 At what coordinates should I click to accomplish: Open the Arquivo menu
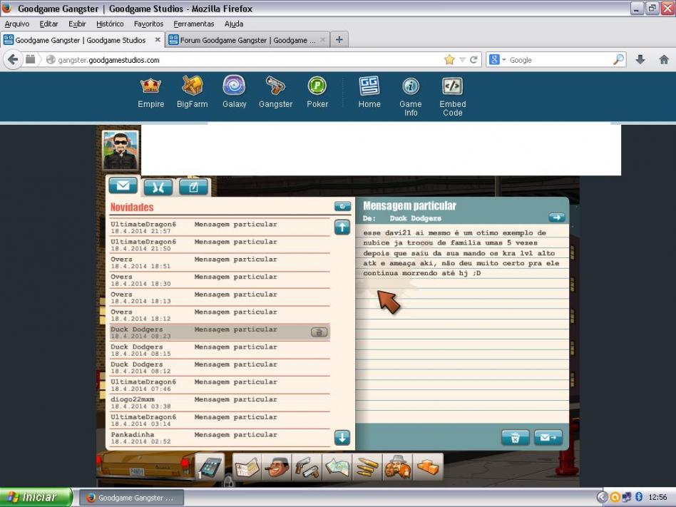17,24
